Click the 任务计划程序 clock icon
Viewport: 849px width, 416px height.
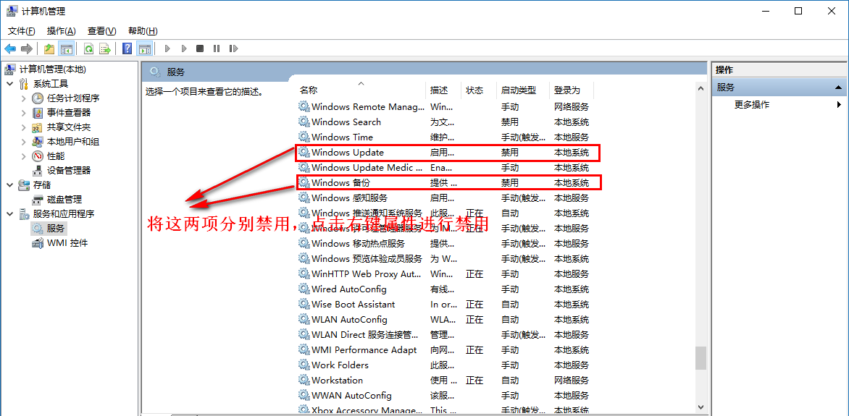[x=38, y=98]
